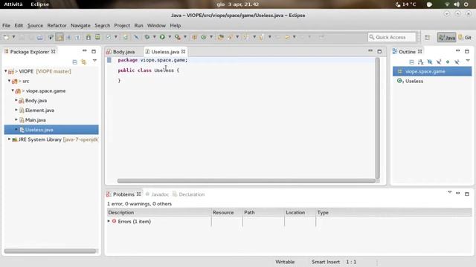Viewport: 476px width, 267px height.
Task: Toggle Sort alphabetically in Outline
Action: pos(420,62)
